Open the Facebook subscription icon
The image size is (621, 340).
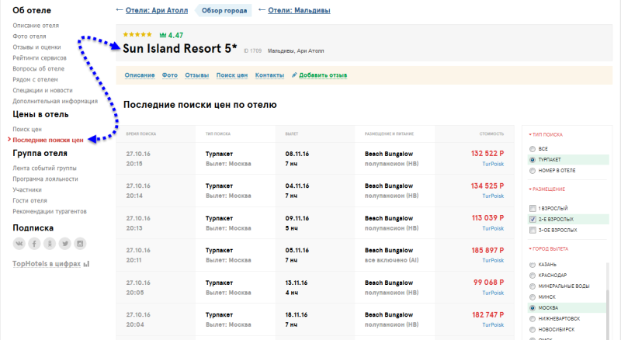pyautogui.click(x=34, y=244)
